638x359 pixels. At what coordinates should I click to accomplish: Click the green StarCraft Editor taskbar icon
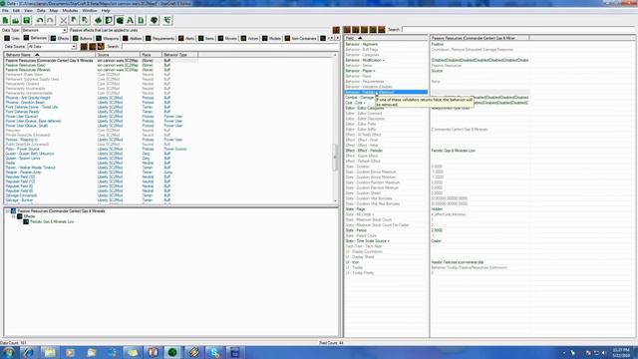(x=172, y=352)
